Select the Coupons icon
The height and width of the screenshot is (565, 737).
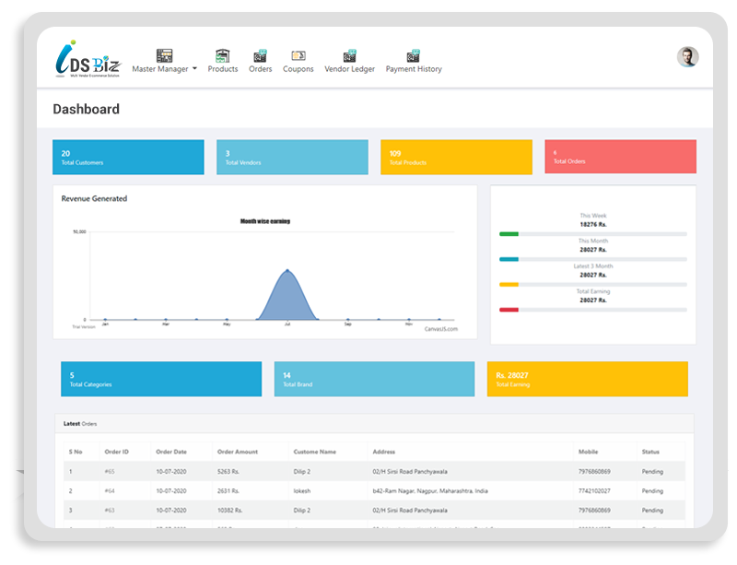(297, 57)
